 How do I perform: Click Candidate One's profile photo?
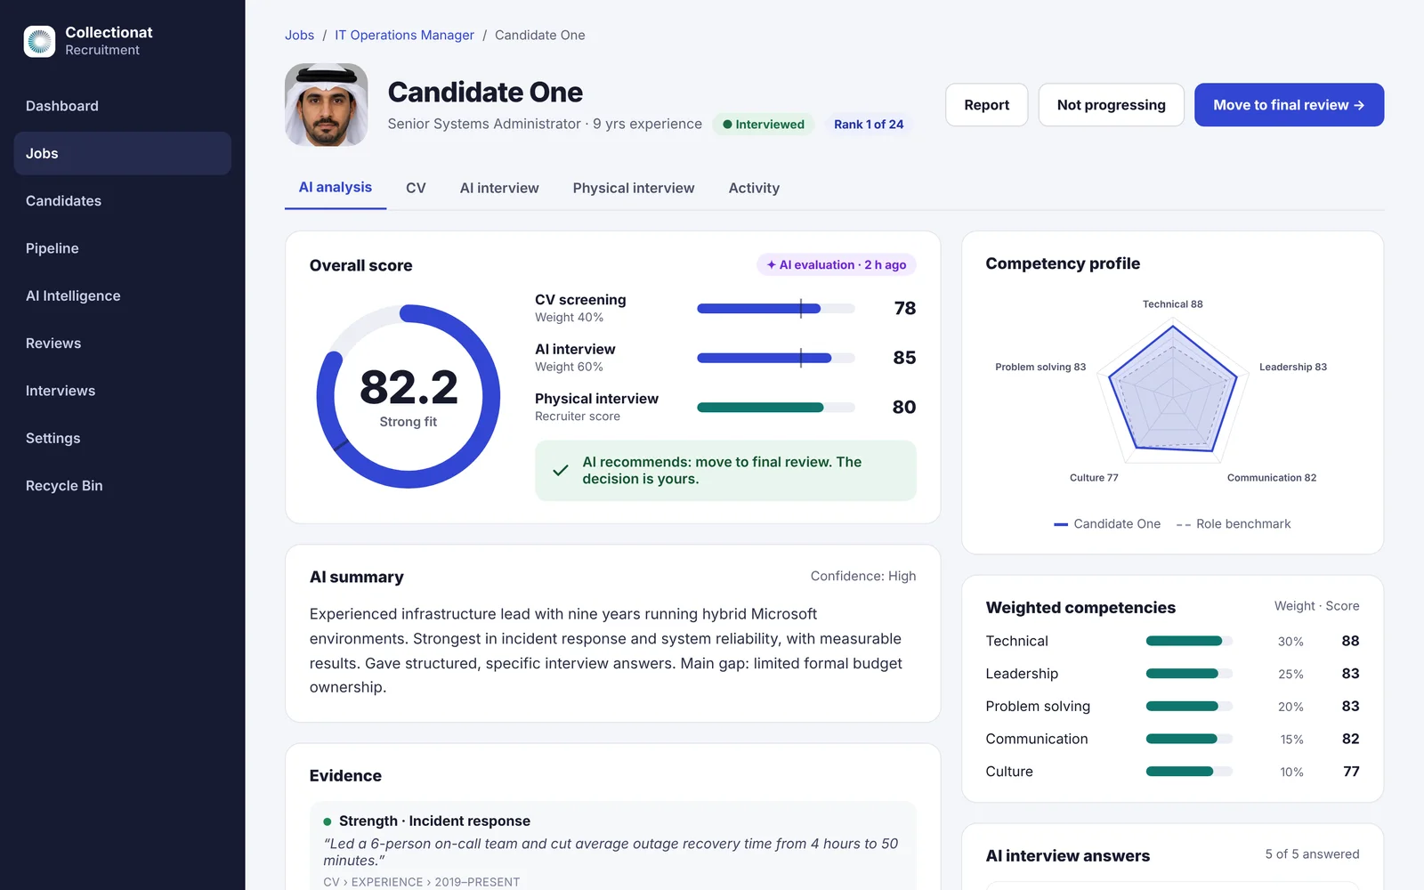coord(327,105)
